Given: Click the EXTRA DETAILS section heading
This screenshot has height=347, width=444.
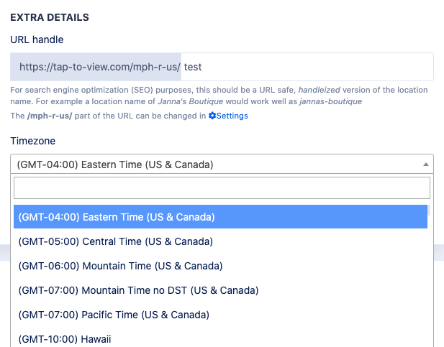Looking at the screenshot, I should tap(50, 16).
